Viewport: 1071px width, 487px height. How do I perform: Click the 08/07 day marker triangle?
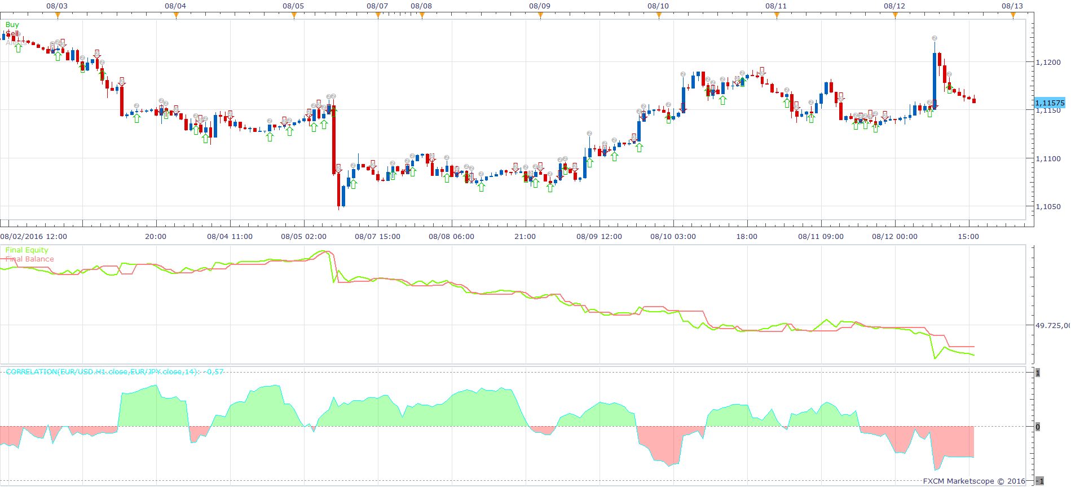point(378,16)
